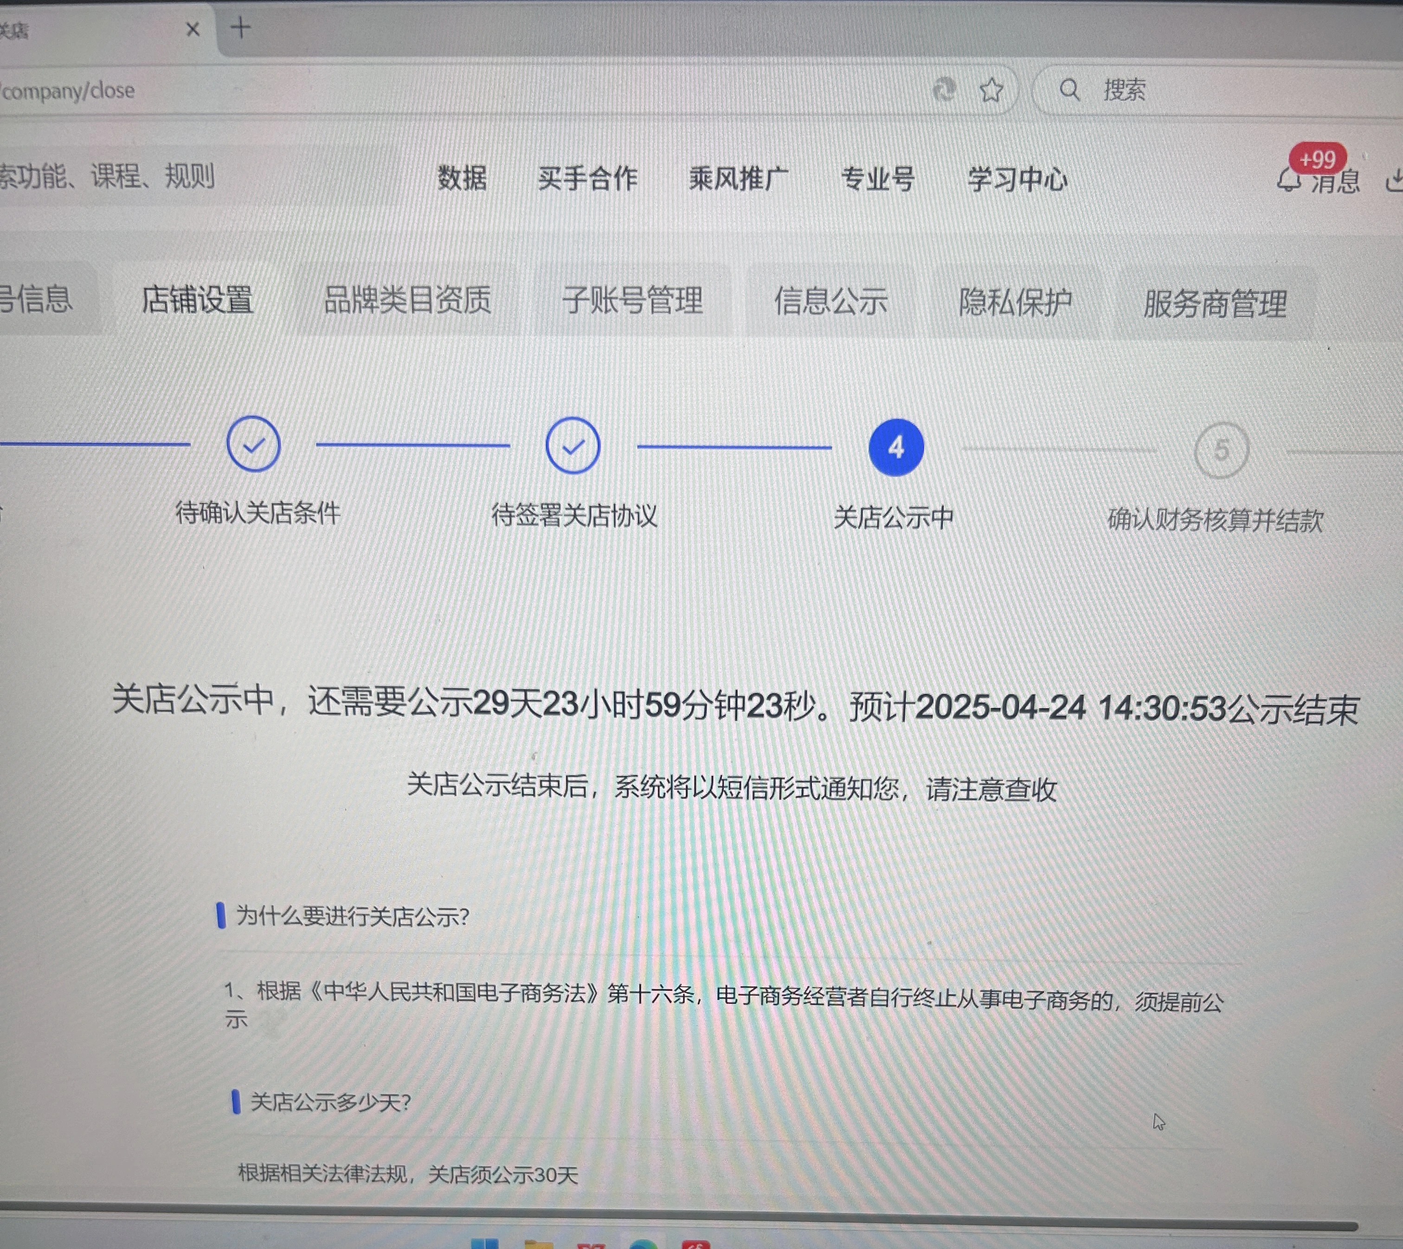Click the bookmark star icon
The width and height of the screenshot is (1403, 1249).
pos(991,90)
